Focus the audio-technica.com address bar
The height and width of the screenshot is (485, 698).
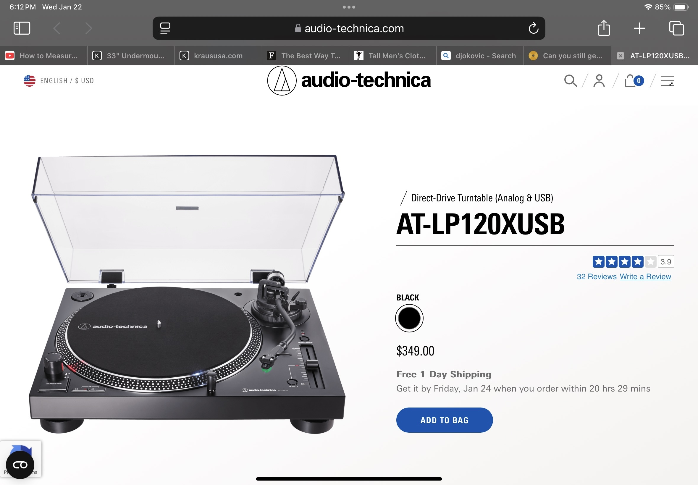tap(349, 28)
